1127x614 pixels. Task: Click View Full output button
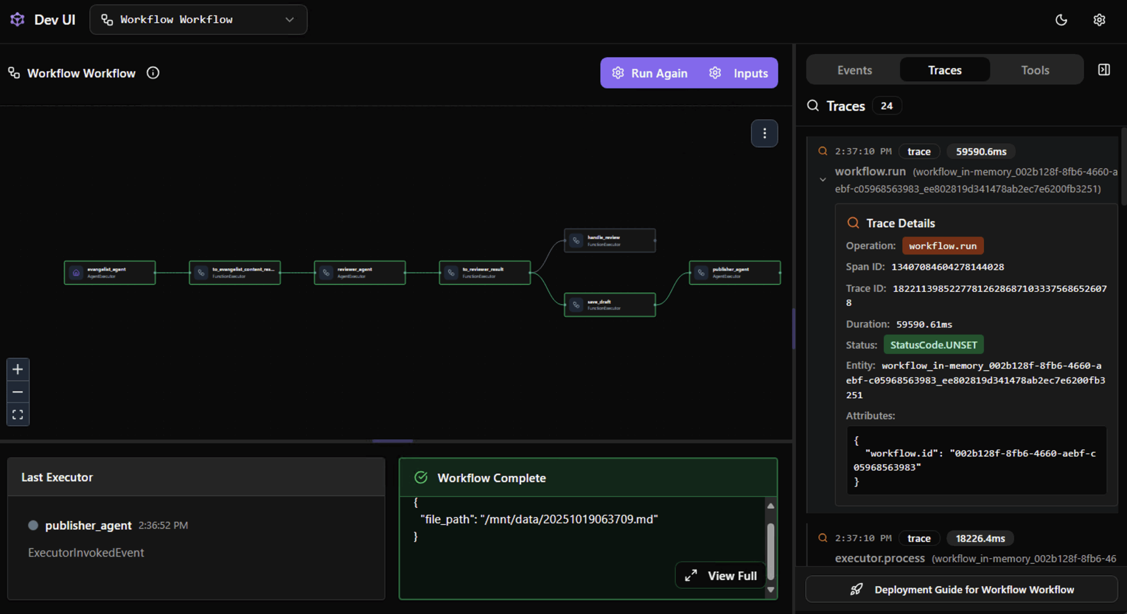pos(720,576)
